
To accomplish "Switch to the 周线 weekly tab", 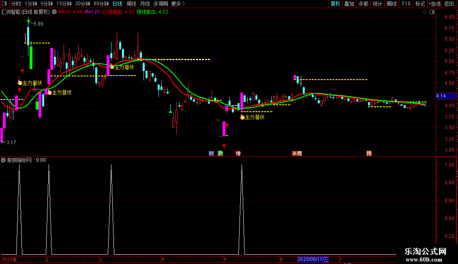I will click(x=131, y=4).
